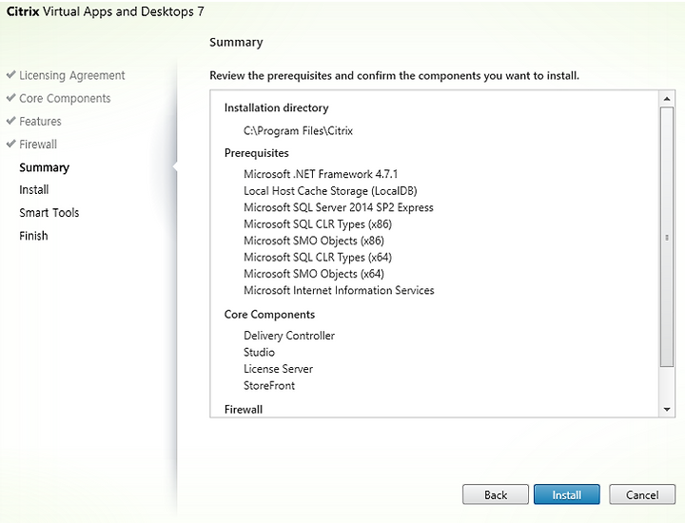Select Microsoft .NET Framework 4.7.1 entry

click(321, 174)
